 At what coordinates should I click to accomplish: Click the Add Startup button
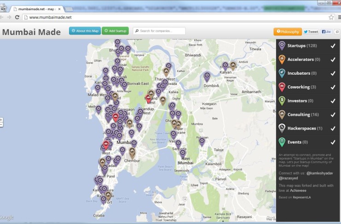pyautogui.click(x=115, y=31)
